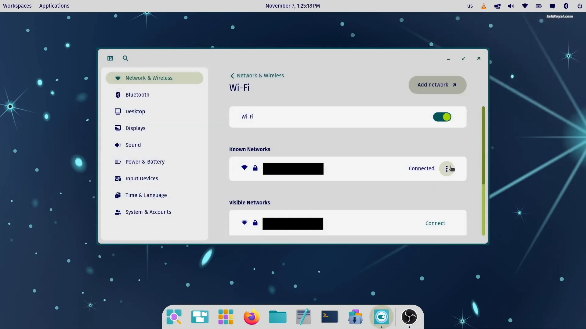Maximize the Settings window
This screenshot has height=329, width=586.
(x=464, y=58)
